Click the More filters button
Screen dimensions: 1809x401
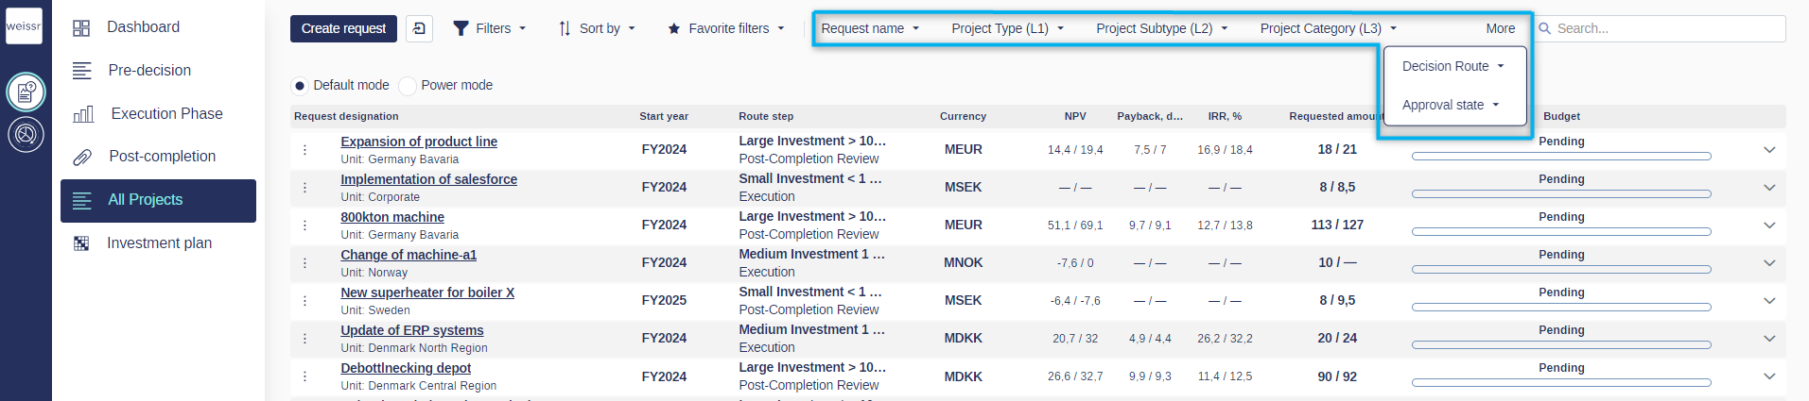(x=1500, y=28)
